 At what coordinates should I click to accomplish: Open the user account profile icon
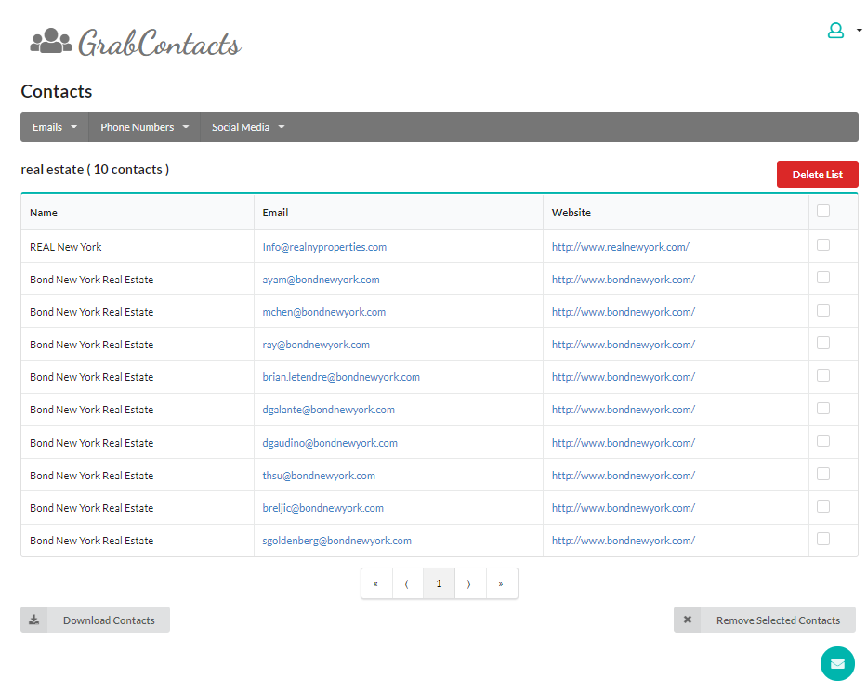[x=835, y=31]
